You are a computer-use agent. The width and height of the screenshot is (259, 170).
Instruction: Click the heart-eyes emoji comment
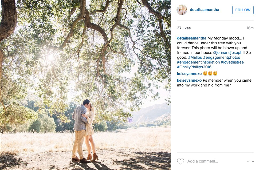click(210, 73)
